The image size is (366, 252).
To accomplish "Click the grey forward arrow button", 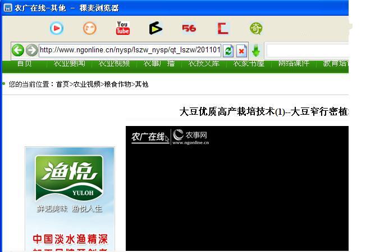I will click(x=31, y=50).
